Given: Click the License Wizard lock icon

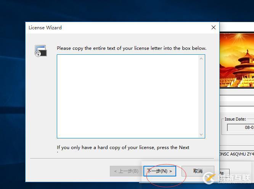Looking at the screenshot, I should (41, 51).
